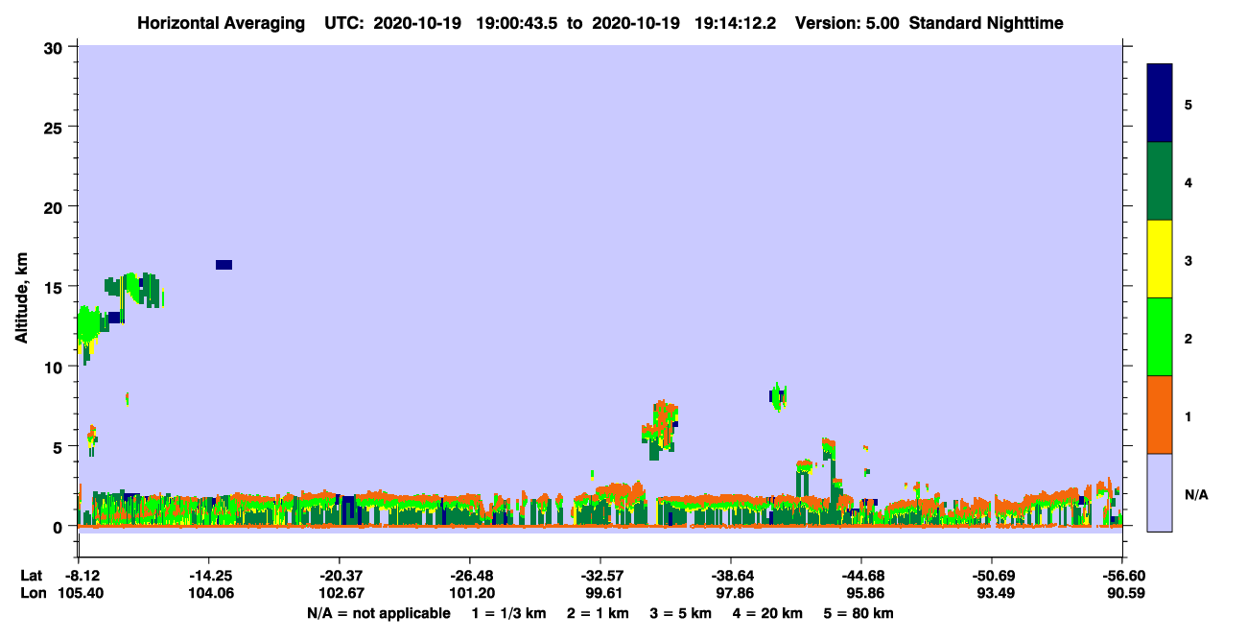This screenshot has width=1247, height=640.
Task: Click the latitude value -20.37
Action: click(x=340, y=576)
